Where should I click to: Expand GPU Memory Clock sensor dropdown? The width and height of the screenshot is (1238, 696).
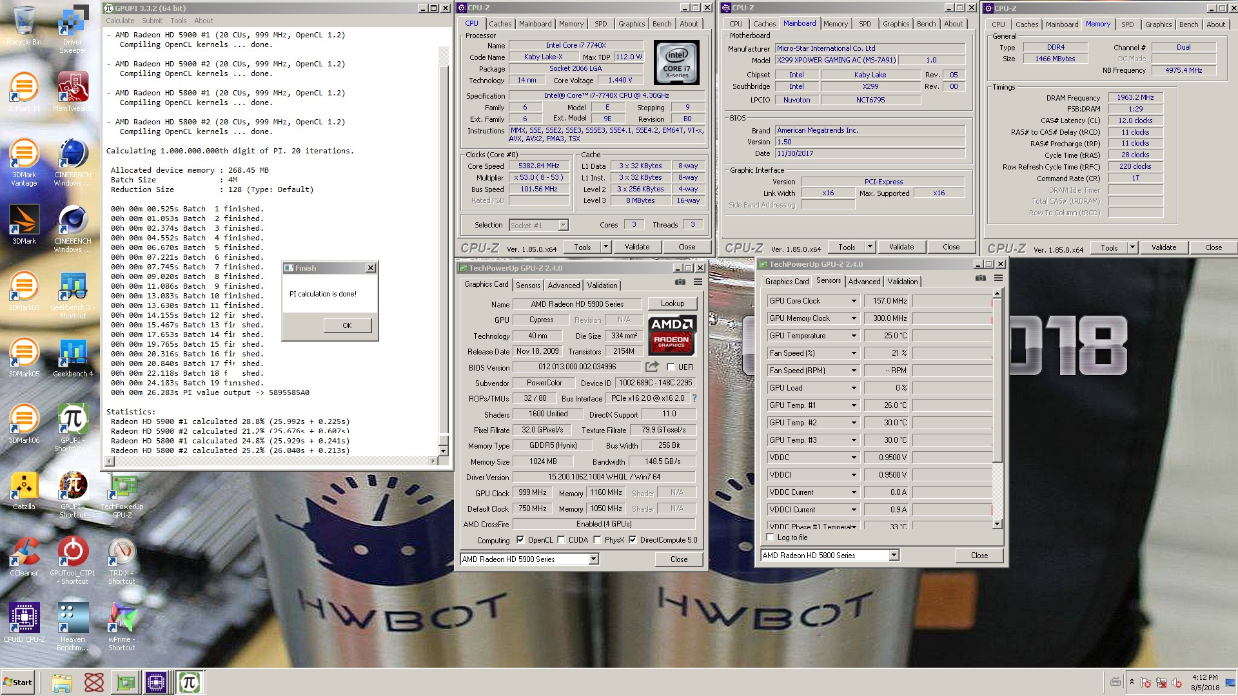coord(854,318)
